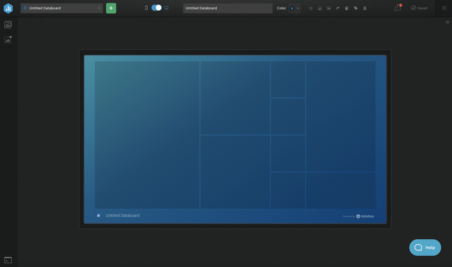Click the tag icon

click(x=356, y=8)
